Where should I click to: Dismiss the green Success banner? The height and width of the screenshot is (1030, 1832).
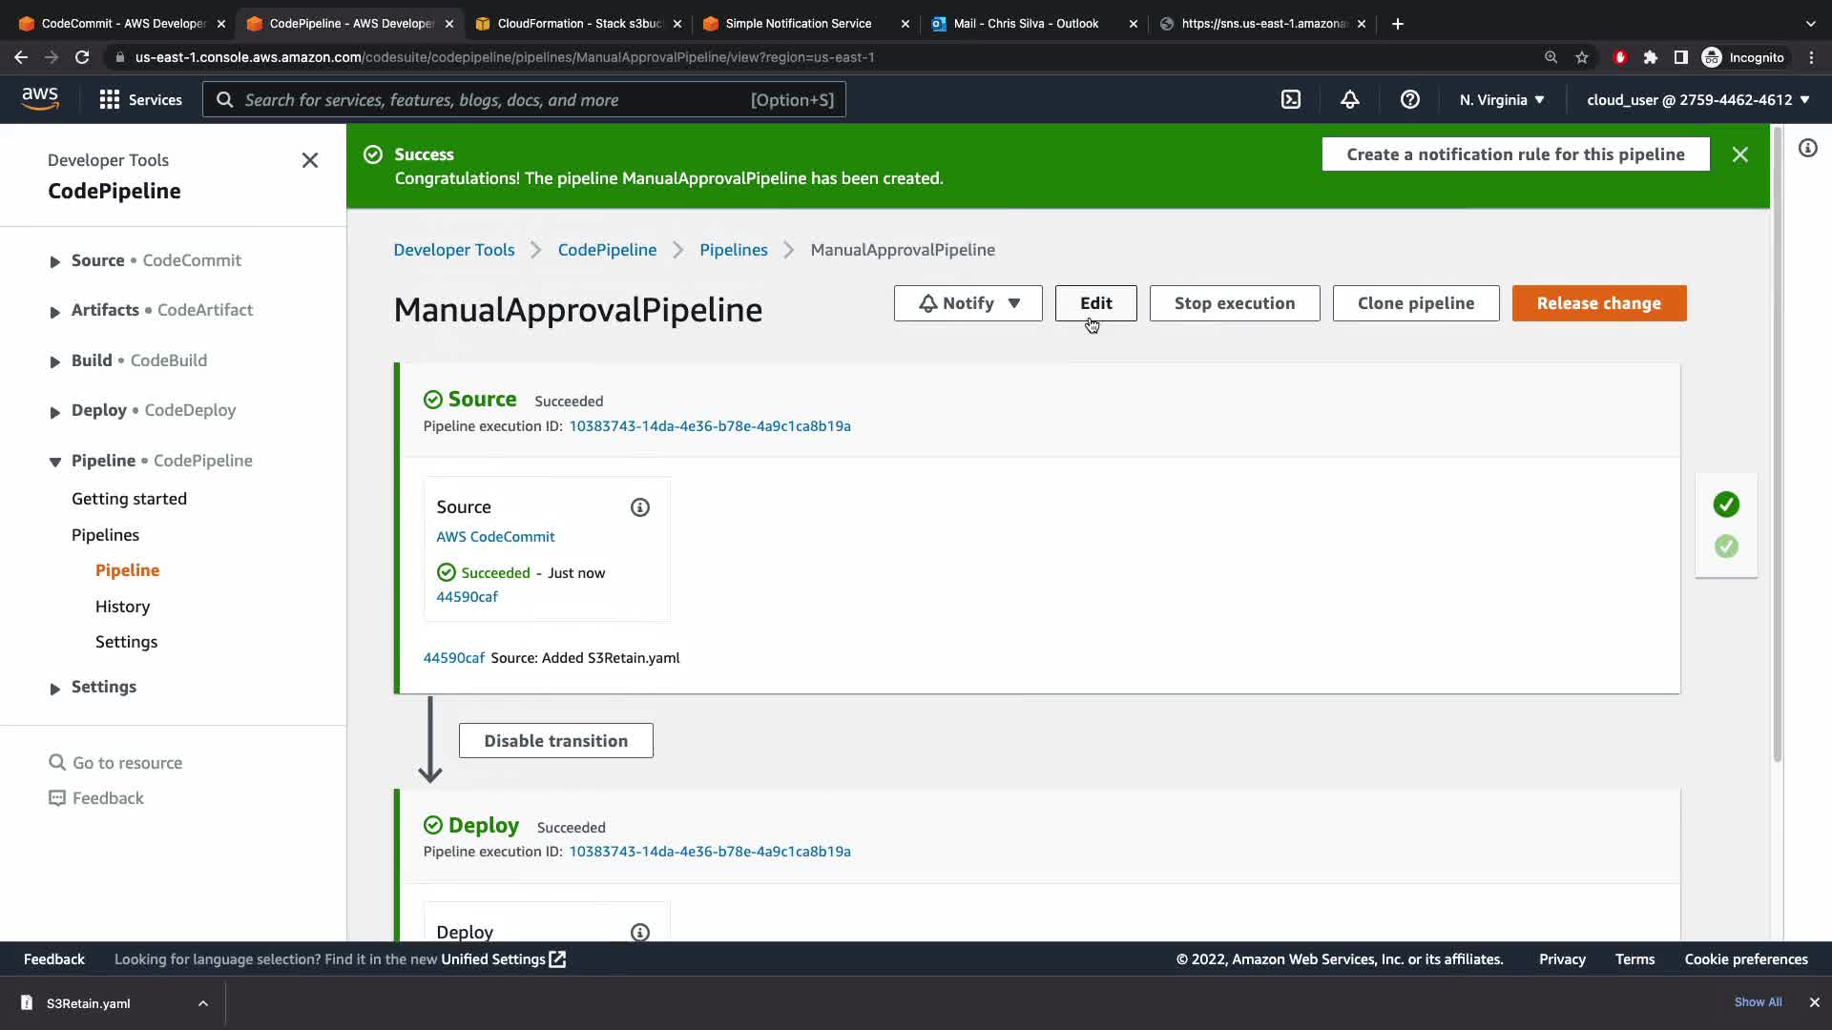click(x=1739, y=154)
